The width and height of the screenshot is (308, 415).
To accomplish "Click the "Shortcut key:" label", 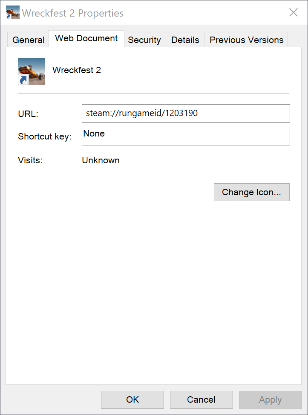I will tap(45, 136).
